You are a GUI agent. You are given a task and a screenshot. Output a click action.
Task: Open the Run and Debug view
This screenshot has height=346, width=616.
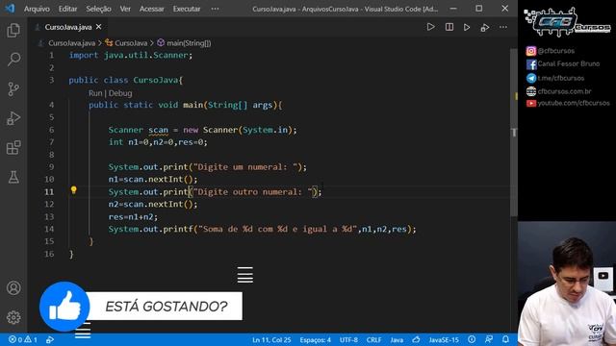13,118
